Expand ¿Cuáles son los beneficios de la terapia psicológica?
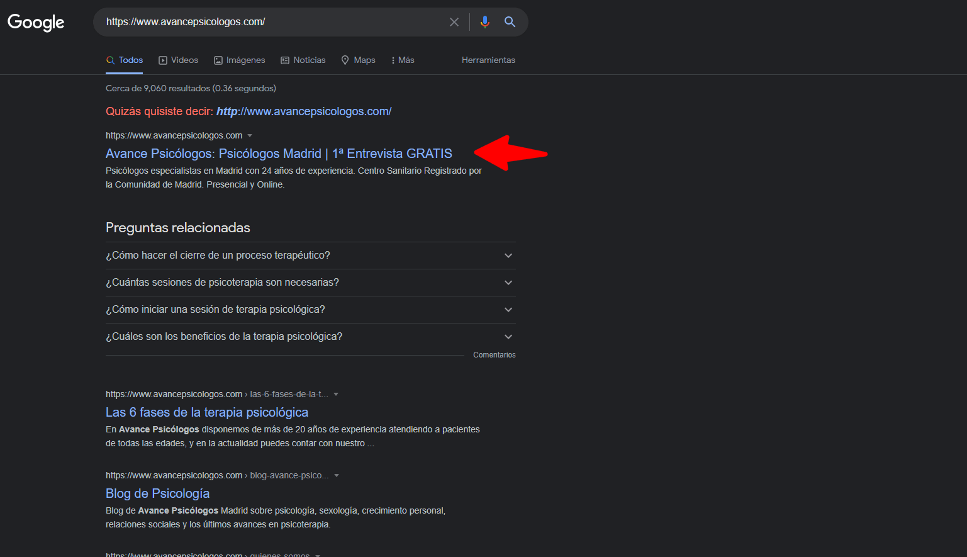The image size is (967, 557). pyautogui.click(x=311, y=337)
